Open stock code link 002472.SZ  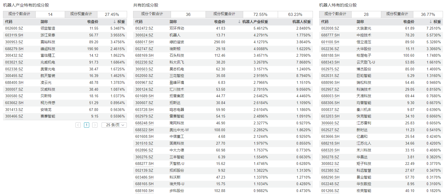tap(144, 28)
